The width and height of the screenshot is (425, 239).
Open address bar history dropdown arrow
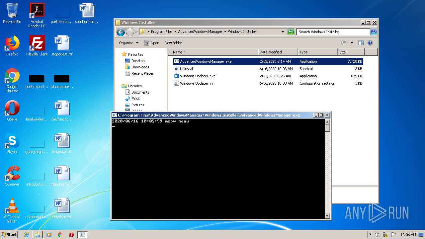click(283, 32)
